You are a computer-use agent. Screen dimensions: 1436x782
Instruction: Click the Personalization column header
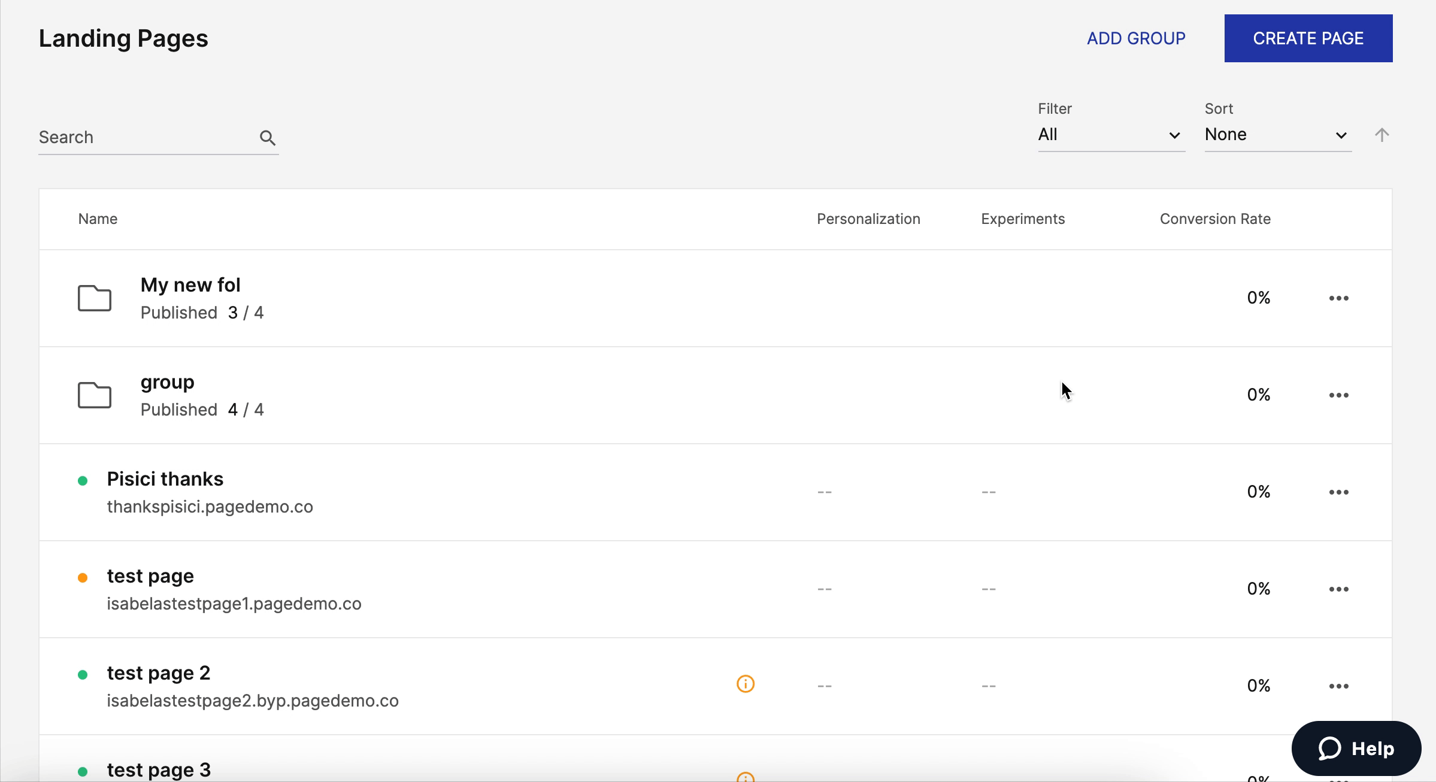868,219
